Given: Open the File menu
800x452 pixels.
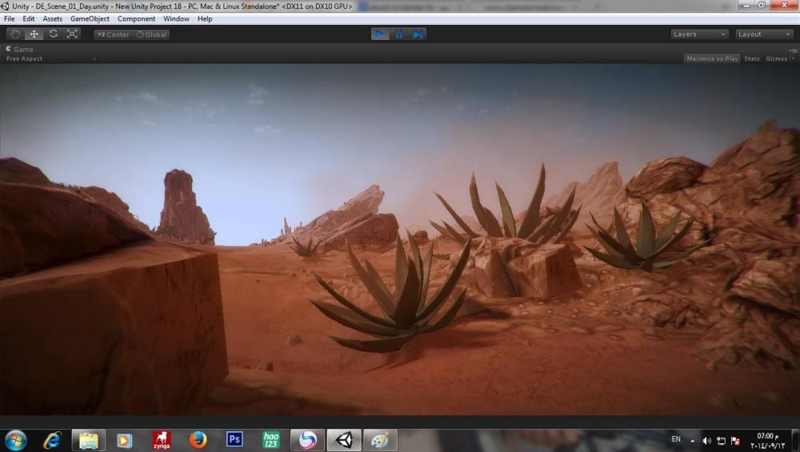Looking at the screenshot, I should coord(9,19).
